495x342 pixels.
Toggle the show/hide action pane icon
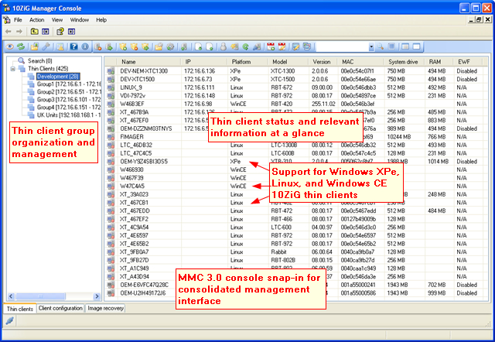point(71,31)
